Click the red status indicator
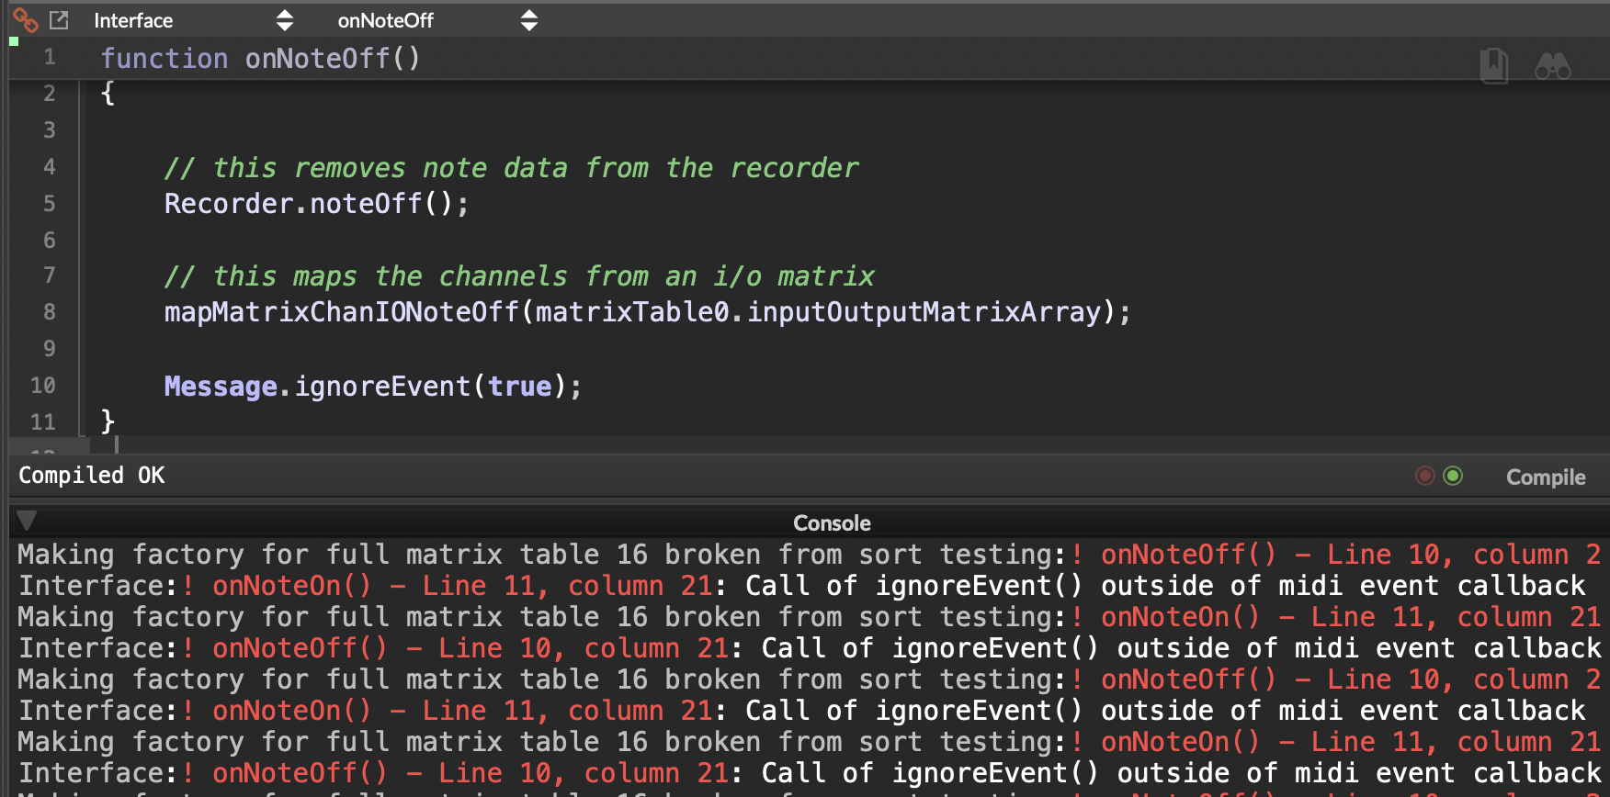 click(x=1425, y=476)
